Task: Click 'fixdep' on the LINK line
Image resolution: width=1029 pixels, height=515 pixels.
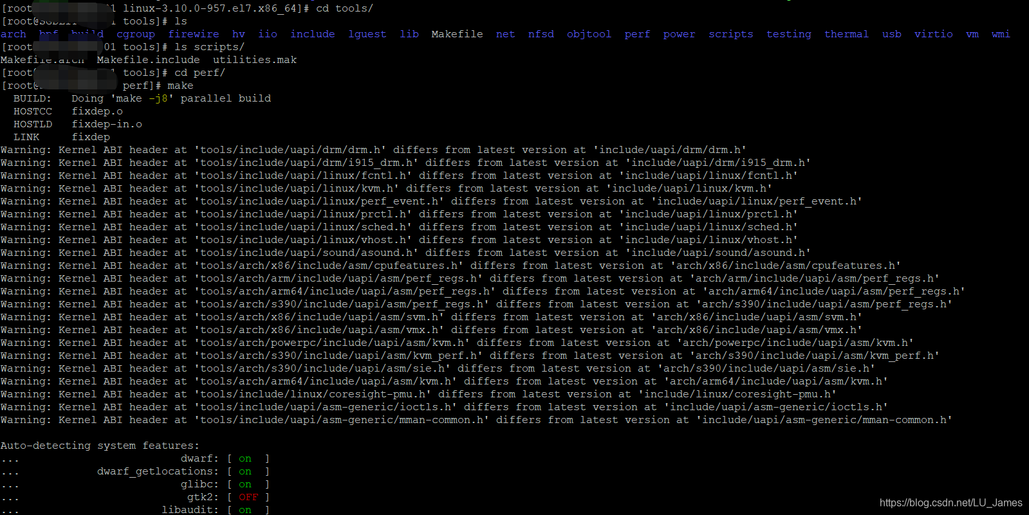Action: (x=91, y=137)
